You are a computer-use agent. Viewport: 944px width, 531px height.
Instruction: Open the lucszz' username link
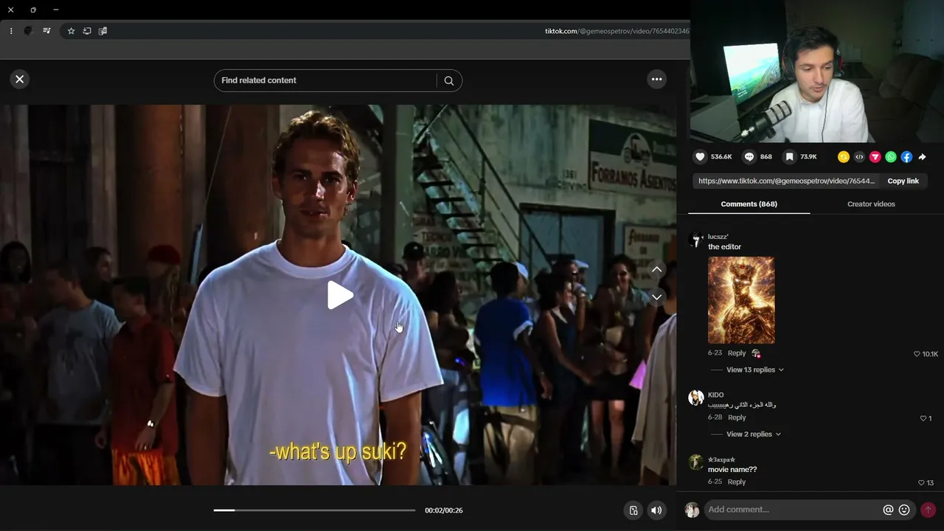click(718, 237)
